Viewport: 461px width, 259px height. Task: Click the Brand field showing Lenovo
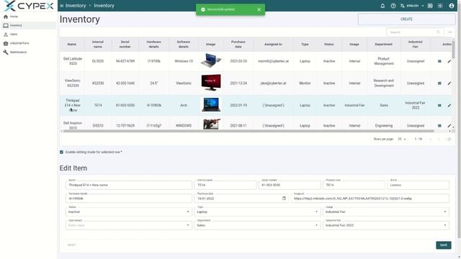(x=419, y=184)
